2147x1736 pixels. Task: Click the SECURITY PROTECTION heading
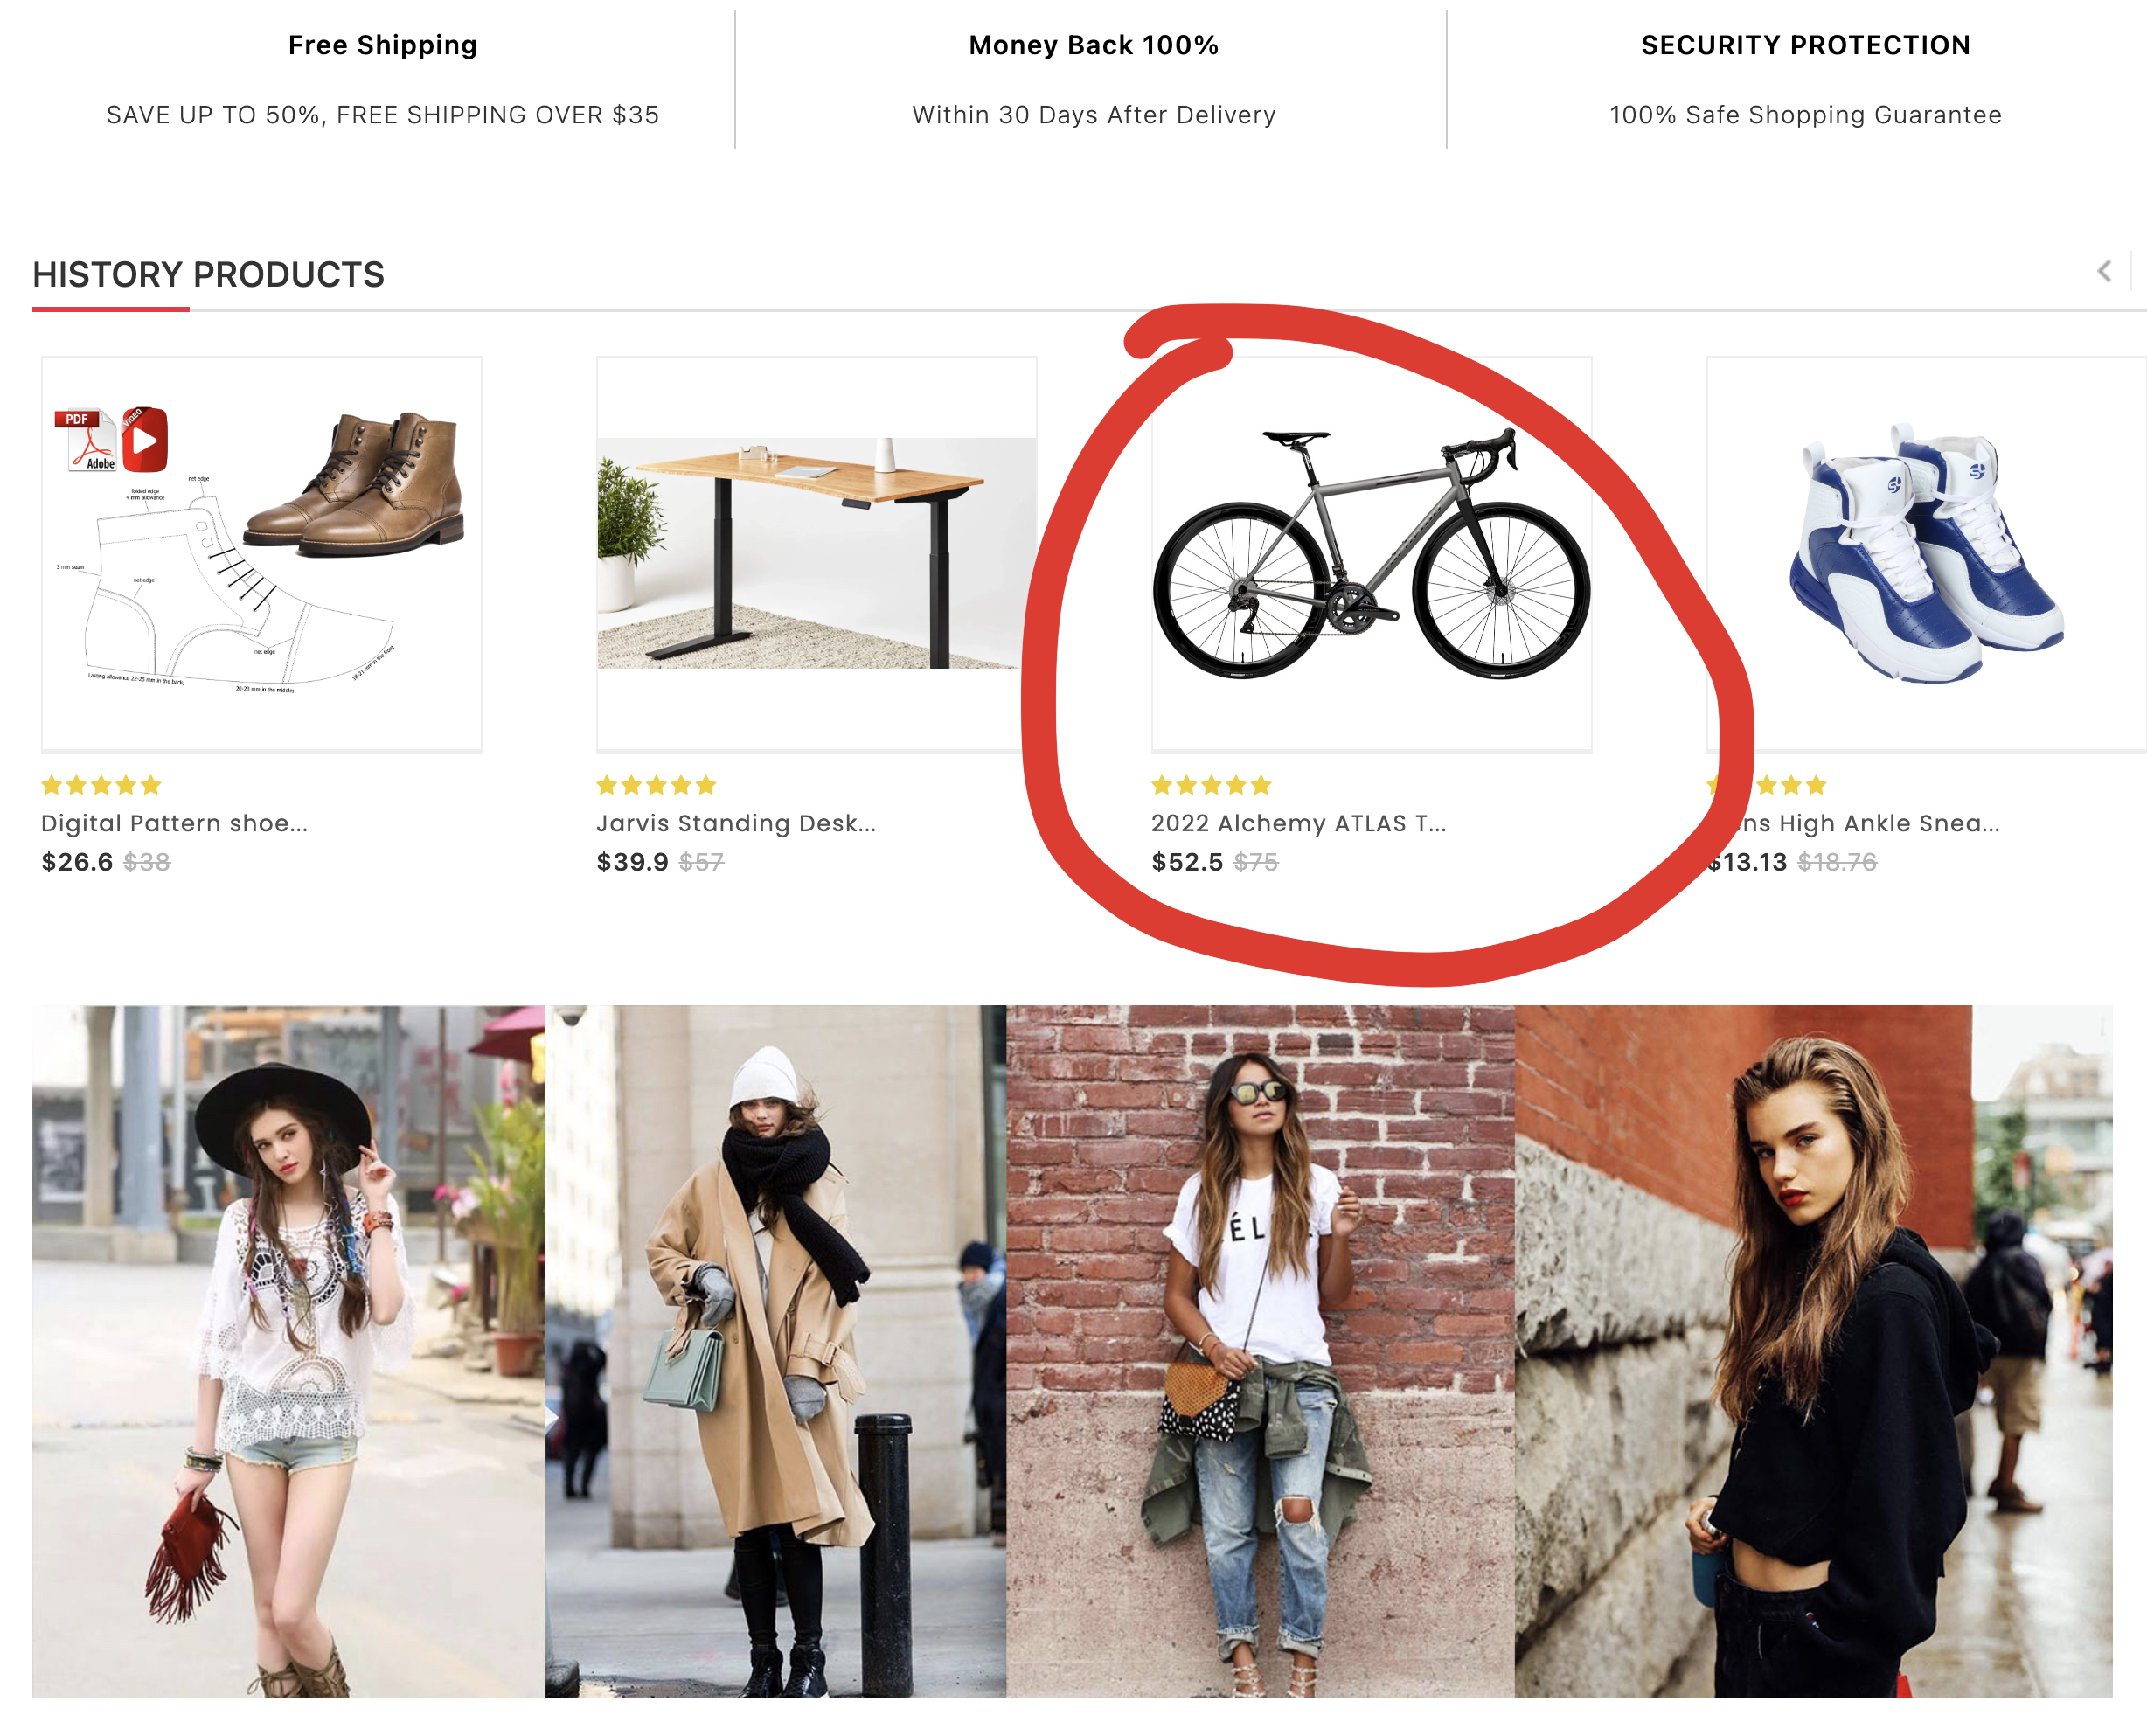tap(1804, 45)
